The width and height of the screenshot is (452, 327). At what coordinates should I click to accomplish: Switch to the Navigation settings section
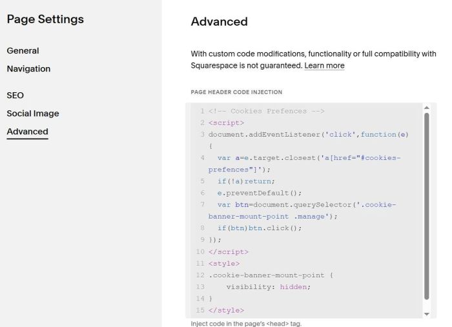(28, 69)
